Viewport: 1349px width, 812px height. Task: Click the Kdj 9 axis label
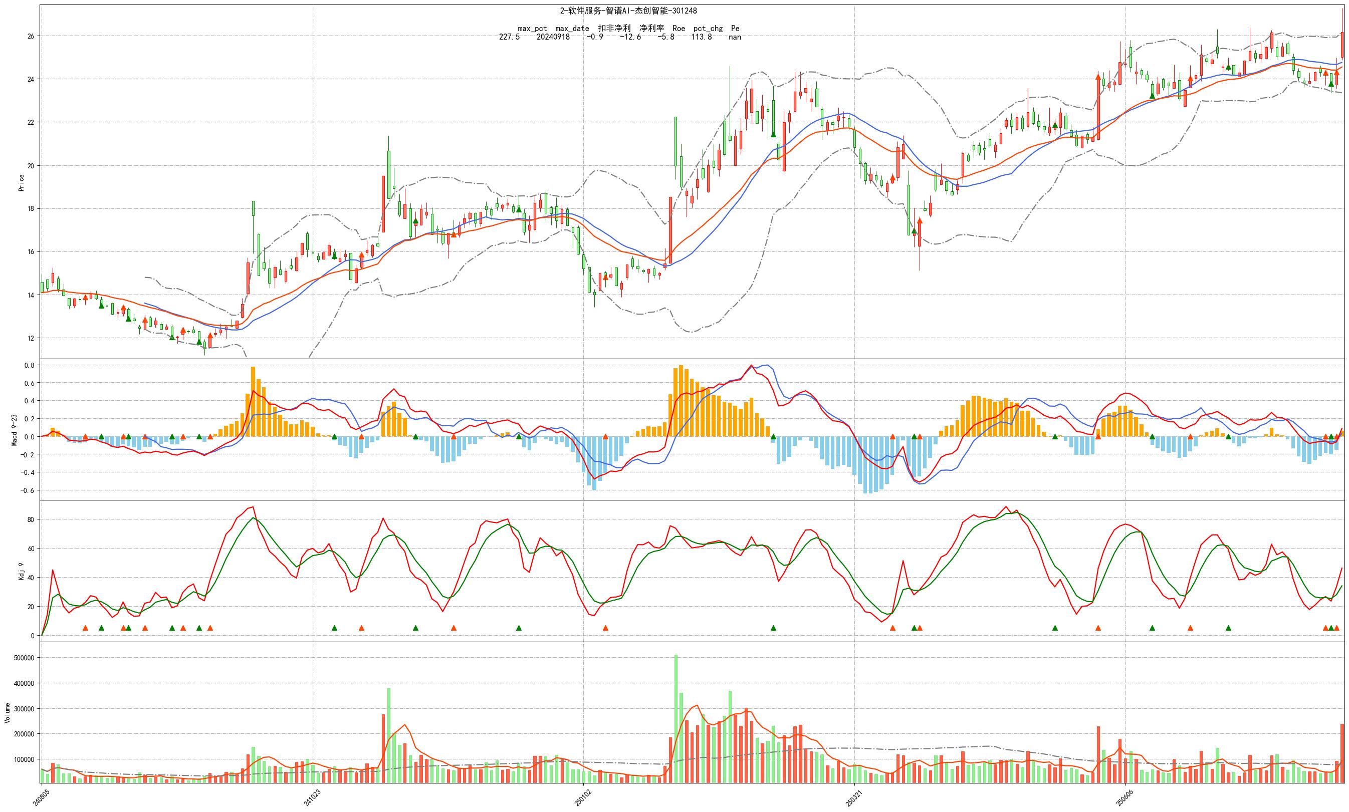22,571
